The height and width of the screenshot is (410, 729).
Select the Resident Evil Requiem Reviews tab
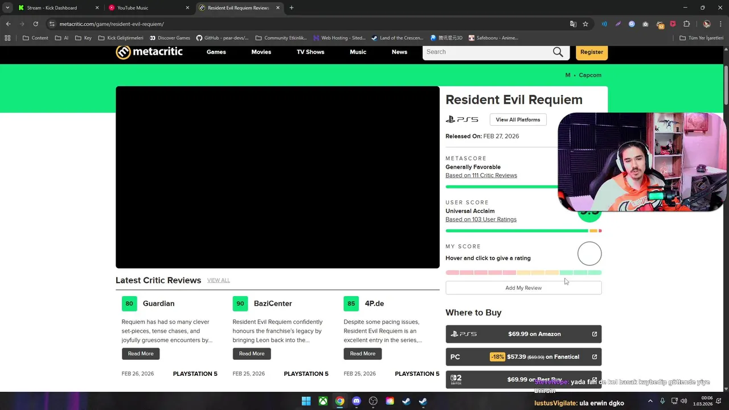coord(239,8)
